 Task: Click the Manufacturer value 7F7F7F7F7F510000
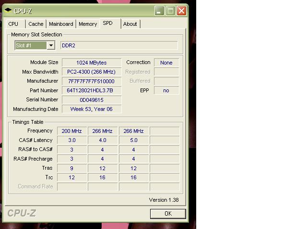click(92, 81)
